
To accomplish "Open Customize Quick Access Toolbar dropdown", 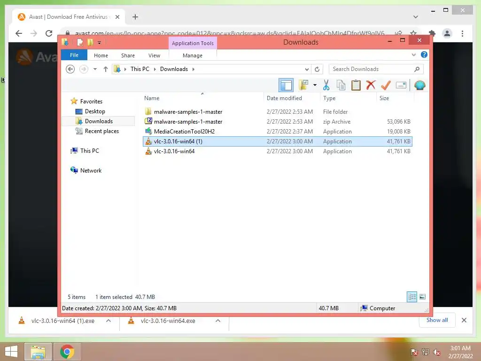I will tap(100, 43).
